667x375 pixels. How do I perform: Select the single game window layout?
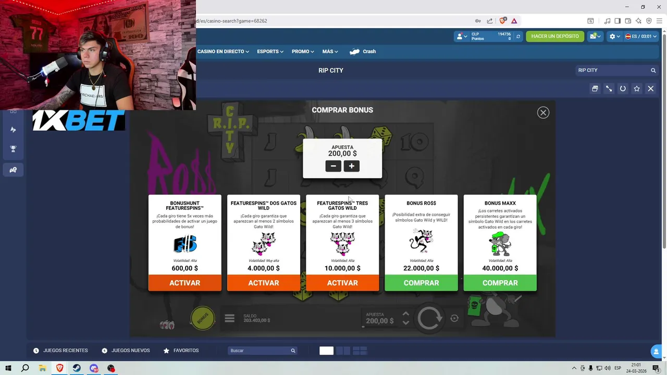click(326, 351)
